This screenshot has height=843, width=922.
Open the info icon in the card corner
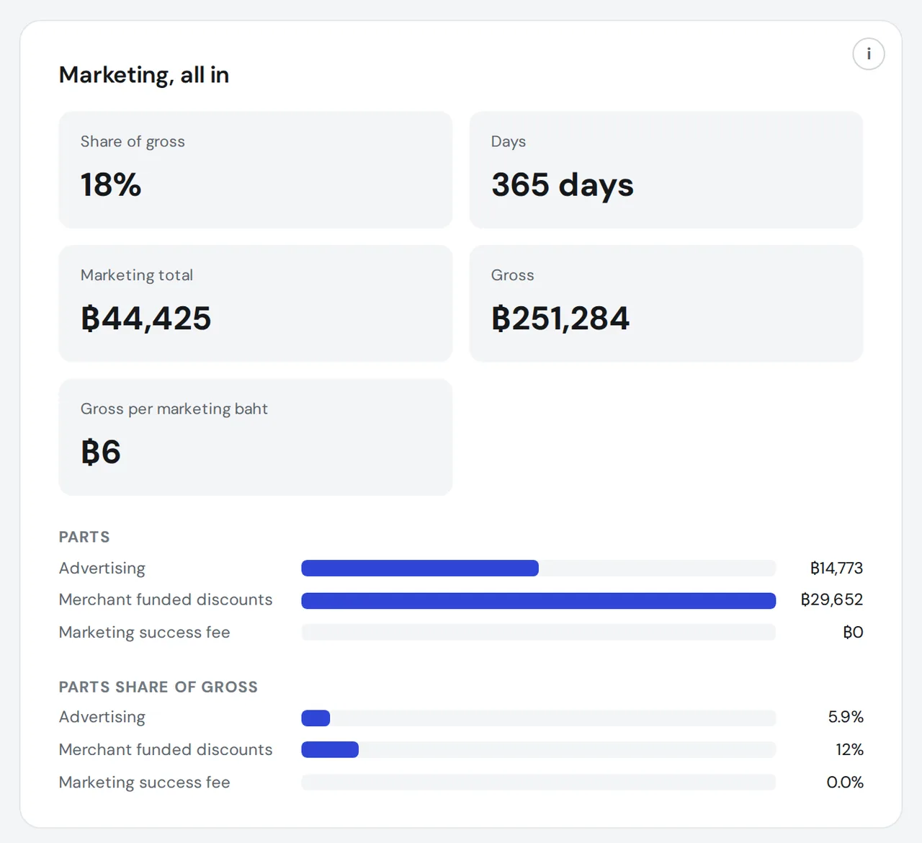pyautogui.click(x=868, y=54)
